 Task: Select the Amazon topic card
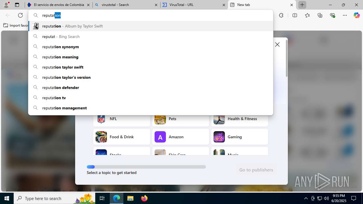pos(181,137)
